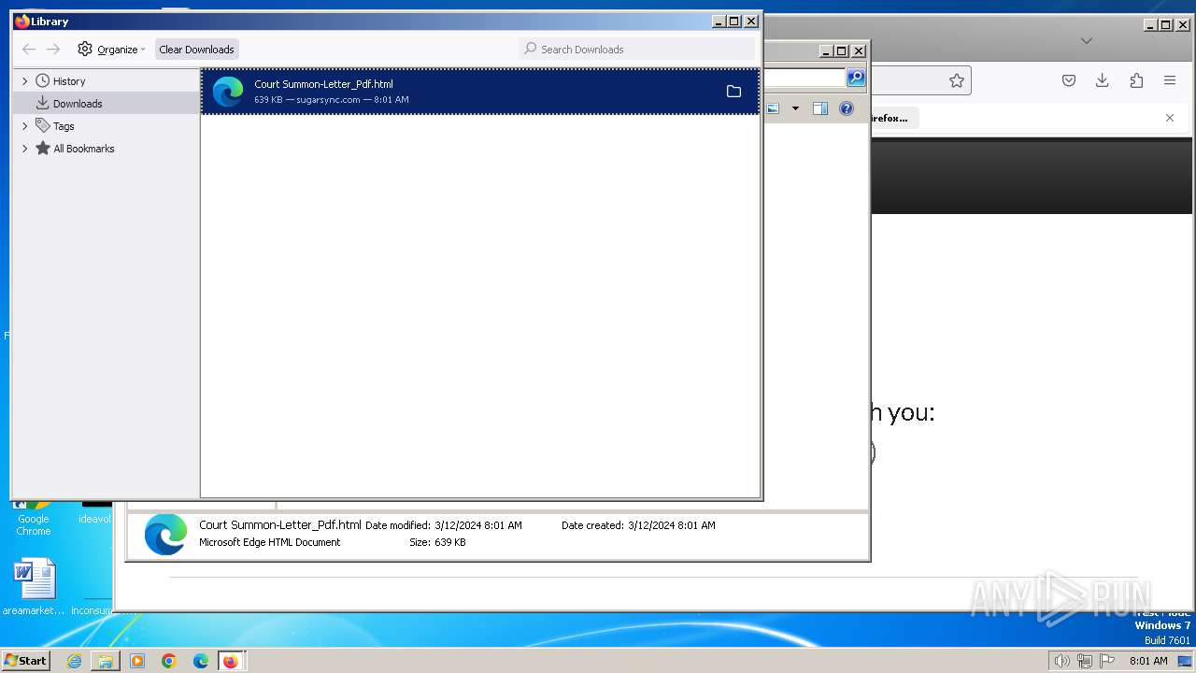Image resolution: width=1196 pixels, height=673 pixels.
Task: List all tabs in Firefox
Action: pos(1086,40)
